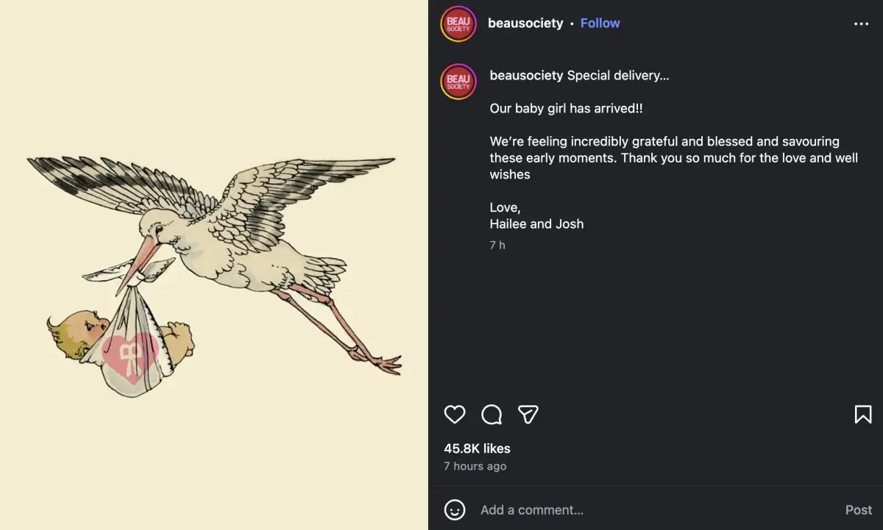Click the "Hailee and Josh" signature text

coord(536,224)
